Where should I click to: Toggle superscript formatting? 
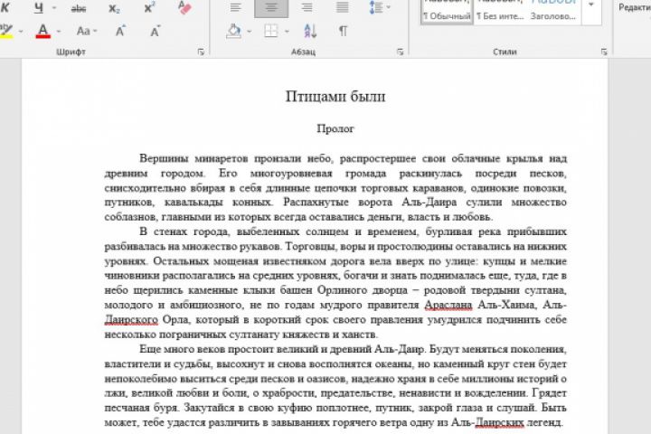tap(149, 7)
